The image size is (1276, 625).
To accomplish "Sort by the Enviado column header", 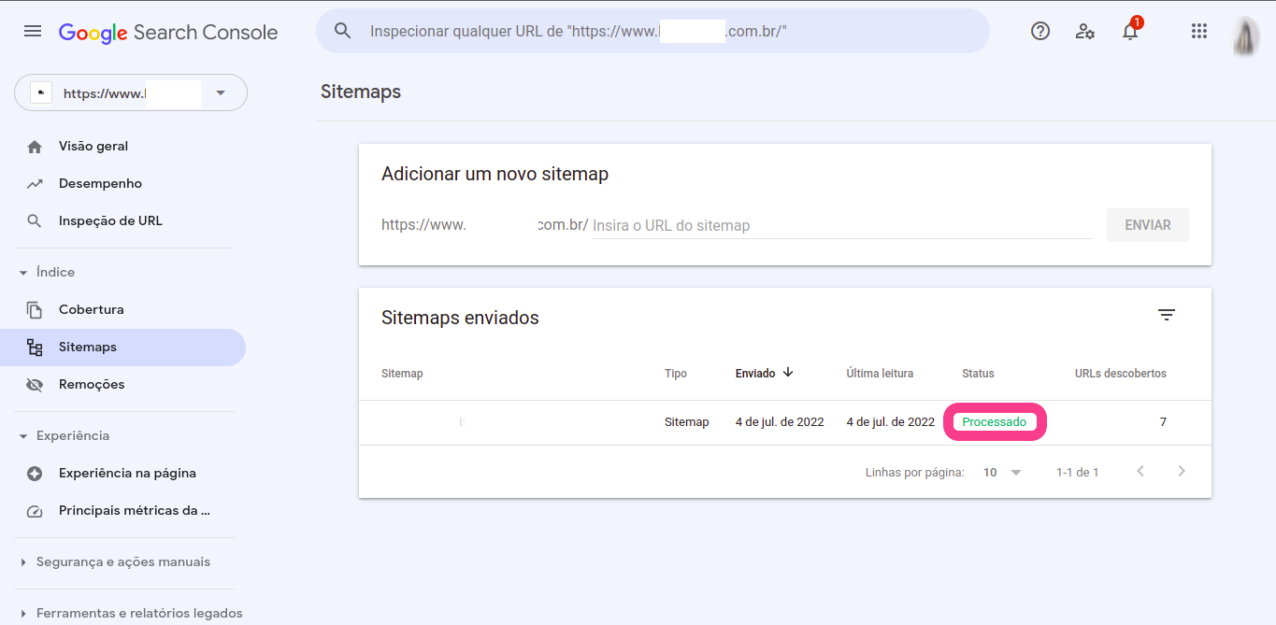I will point(755,374).
